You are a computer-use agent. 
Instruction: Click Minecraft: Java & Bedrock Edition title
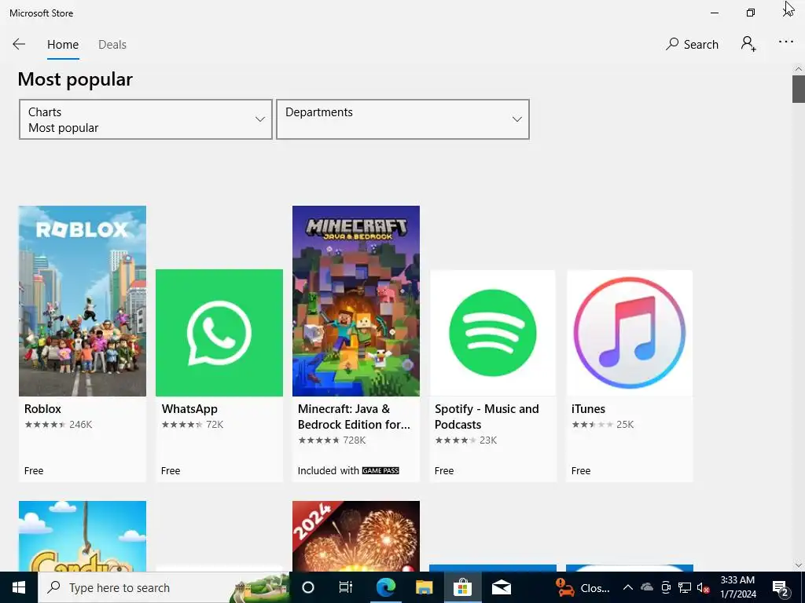[354, 416]
